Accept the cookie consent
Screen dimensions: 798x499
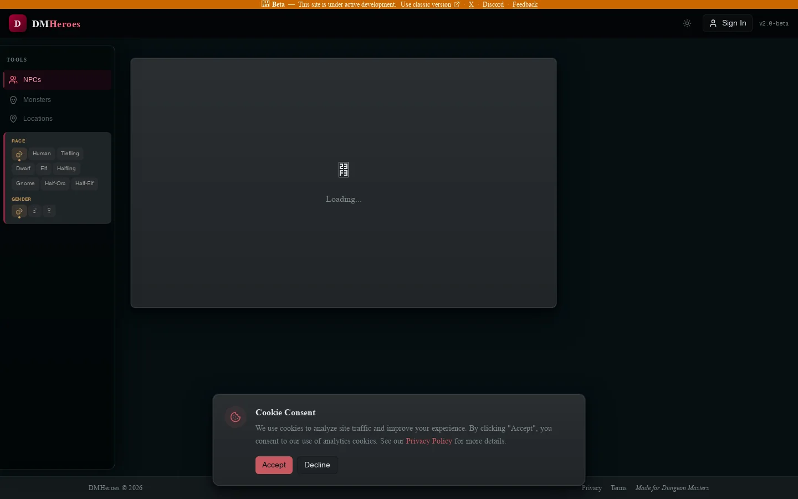(x=274, y=465)
